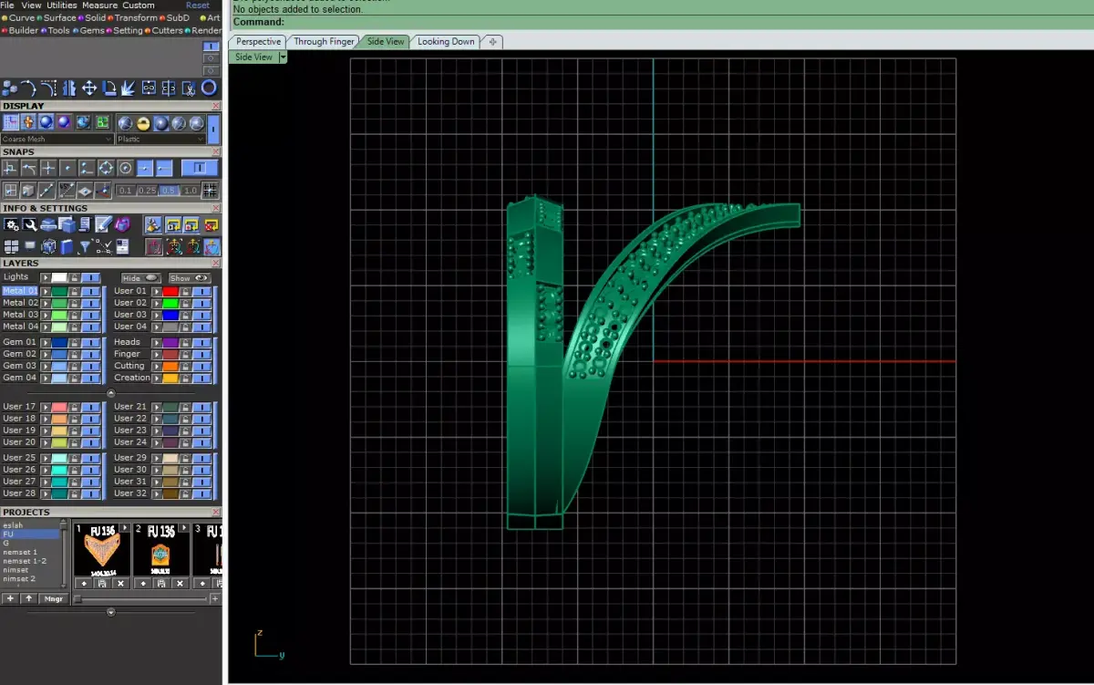Toggle the lock on Metal 02 layer
This screenshot has width=1094, height=685.
[x=74, y=303]
